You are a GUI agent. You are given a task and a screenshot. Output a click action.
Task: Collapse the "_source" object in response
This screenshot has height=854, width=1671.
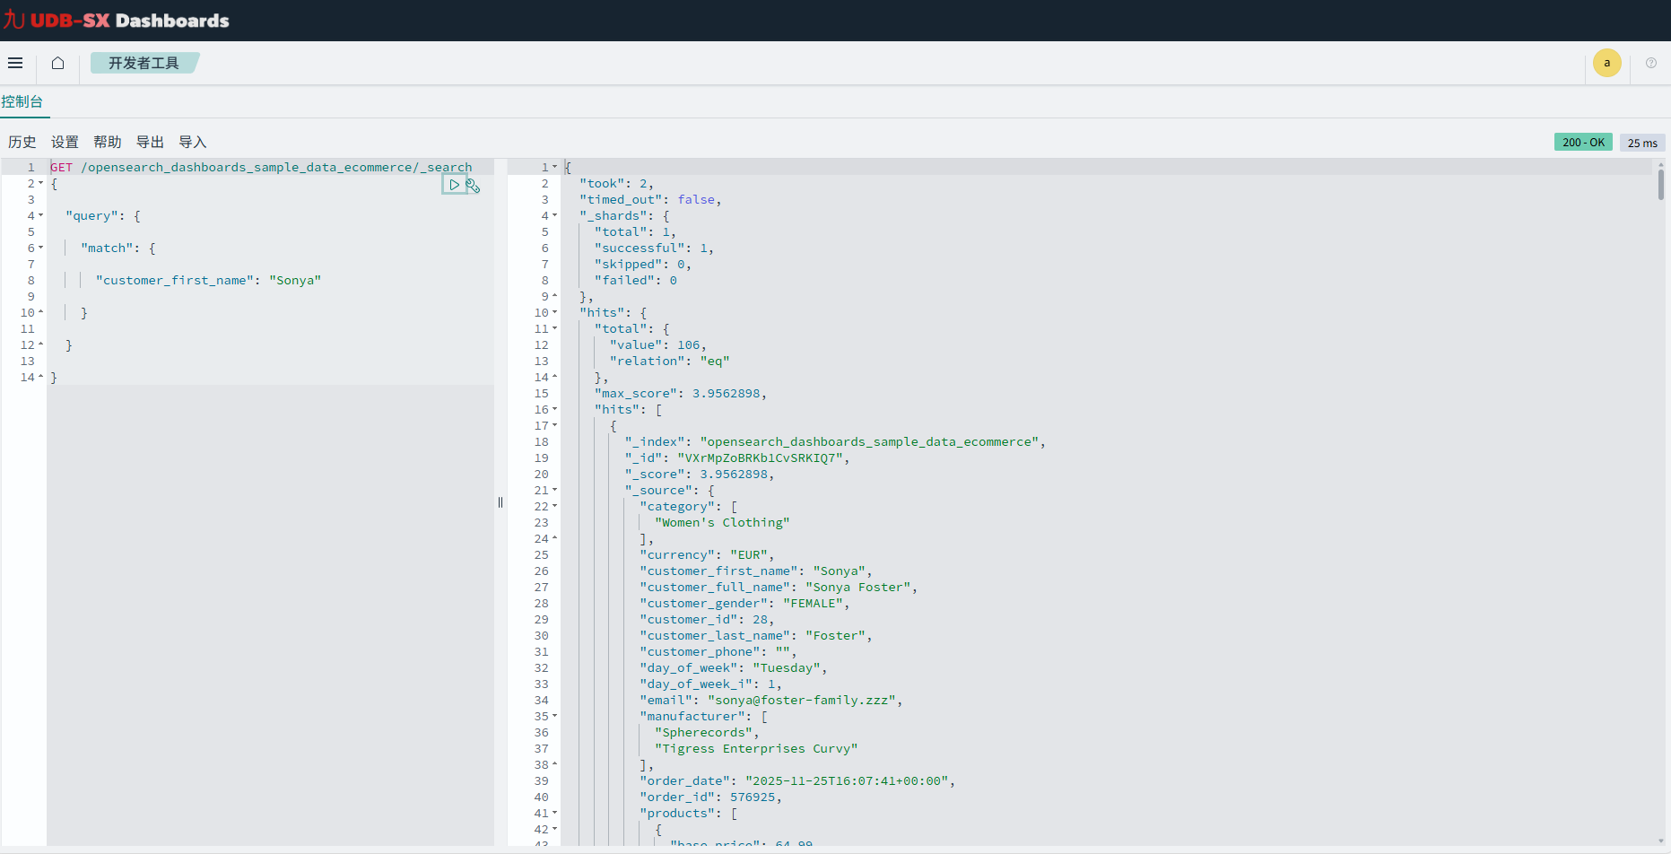coord(554,490)
